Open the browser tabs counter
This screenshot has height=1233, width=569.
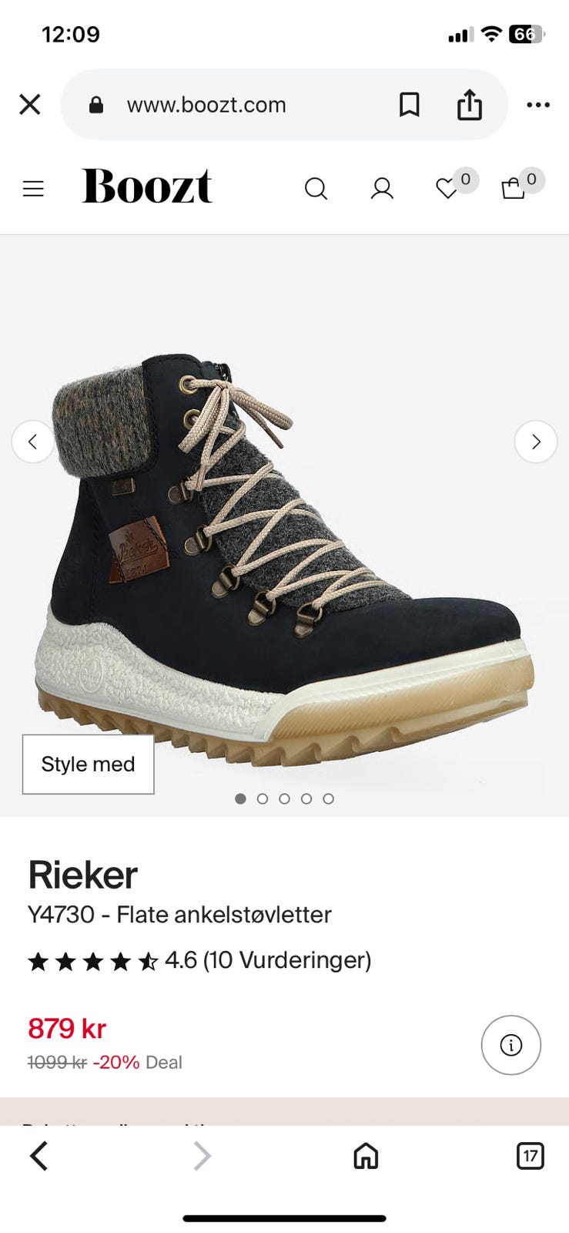coord(530,1156)
